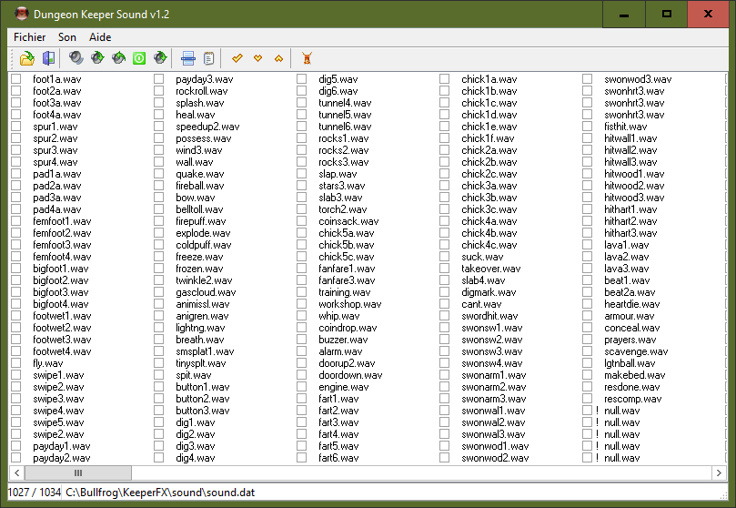The height and width of the screenshot is (508, 736).
Task: Check the box next to payday3.wav
Action: [158, 79]
